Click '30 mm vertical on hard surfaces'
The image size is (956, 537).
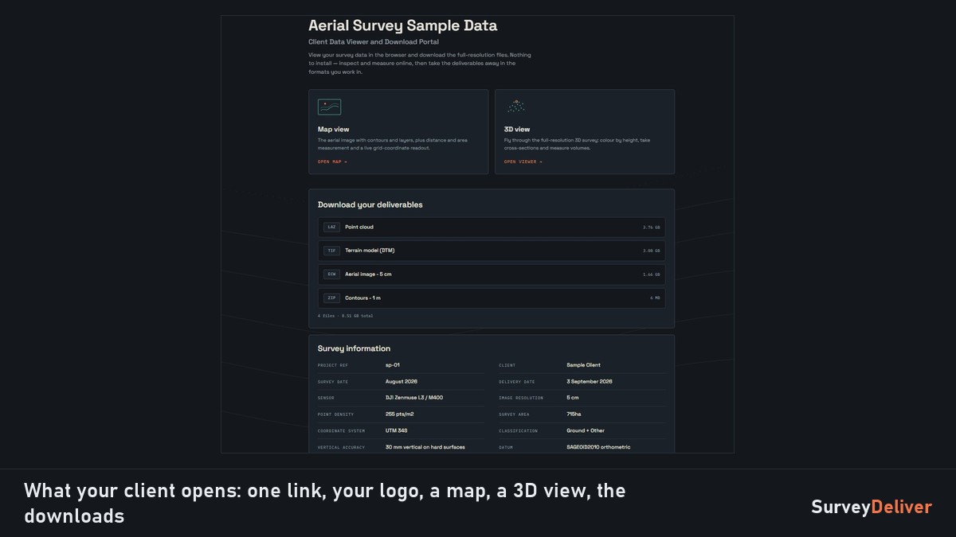(x=425, y=447)
